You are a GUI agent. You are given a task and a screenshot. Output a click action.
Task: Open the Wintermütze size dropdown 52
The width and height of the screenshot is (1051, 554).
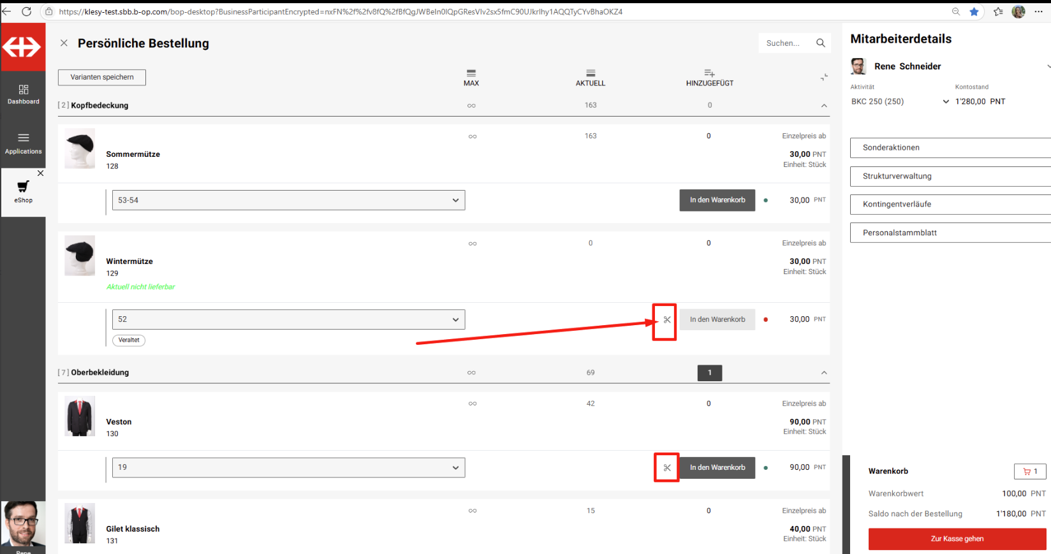point(288,319)
